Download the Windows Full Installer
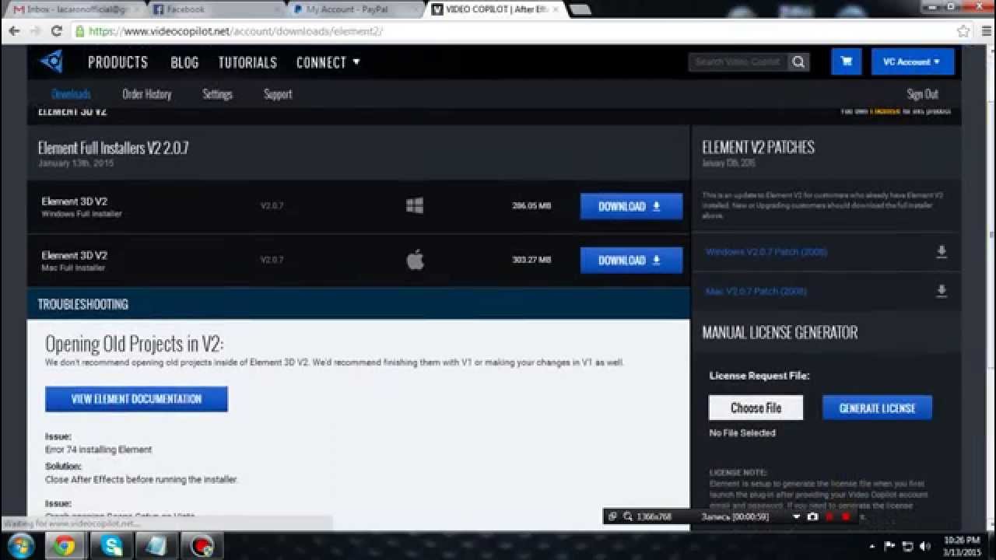 click(631, 206)
